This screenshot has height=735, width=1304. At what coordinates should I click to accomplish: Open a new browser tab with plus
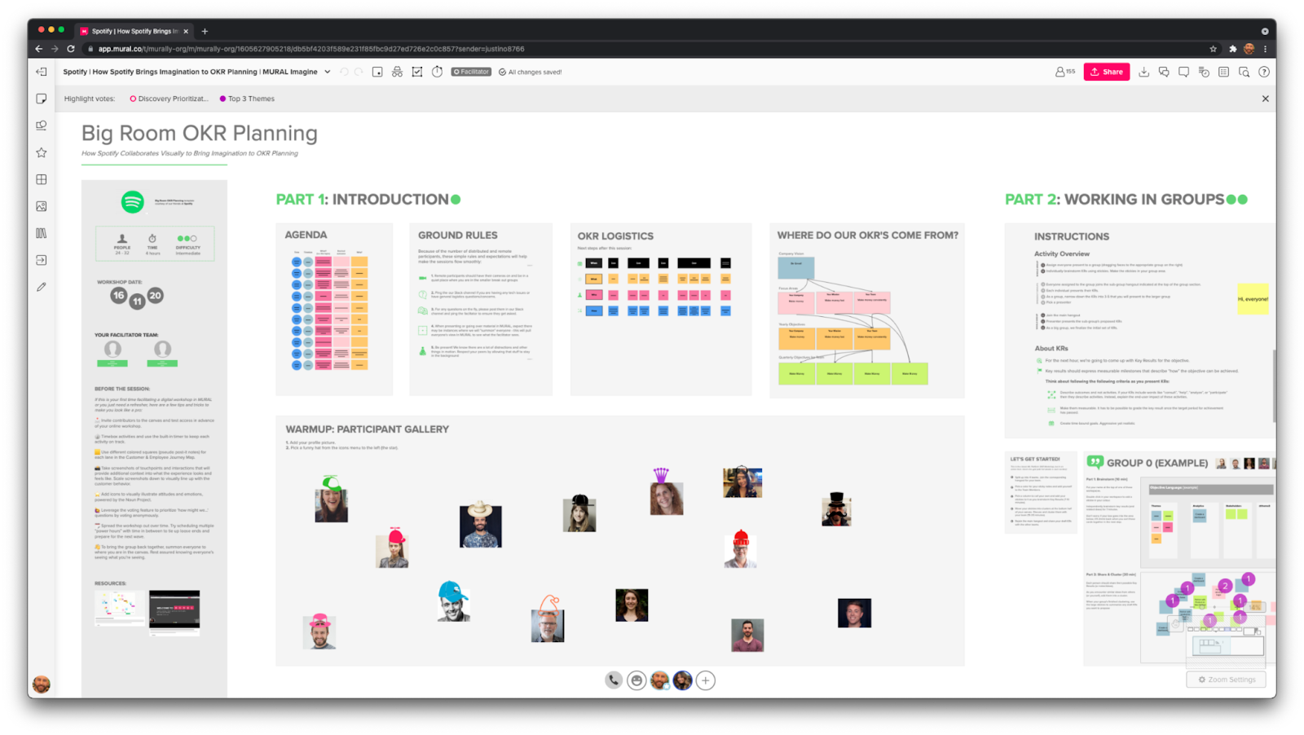pyautogui.click(x=205, y=31)
